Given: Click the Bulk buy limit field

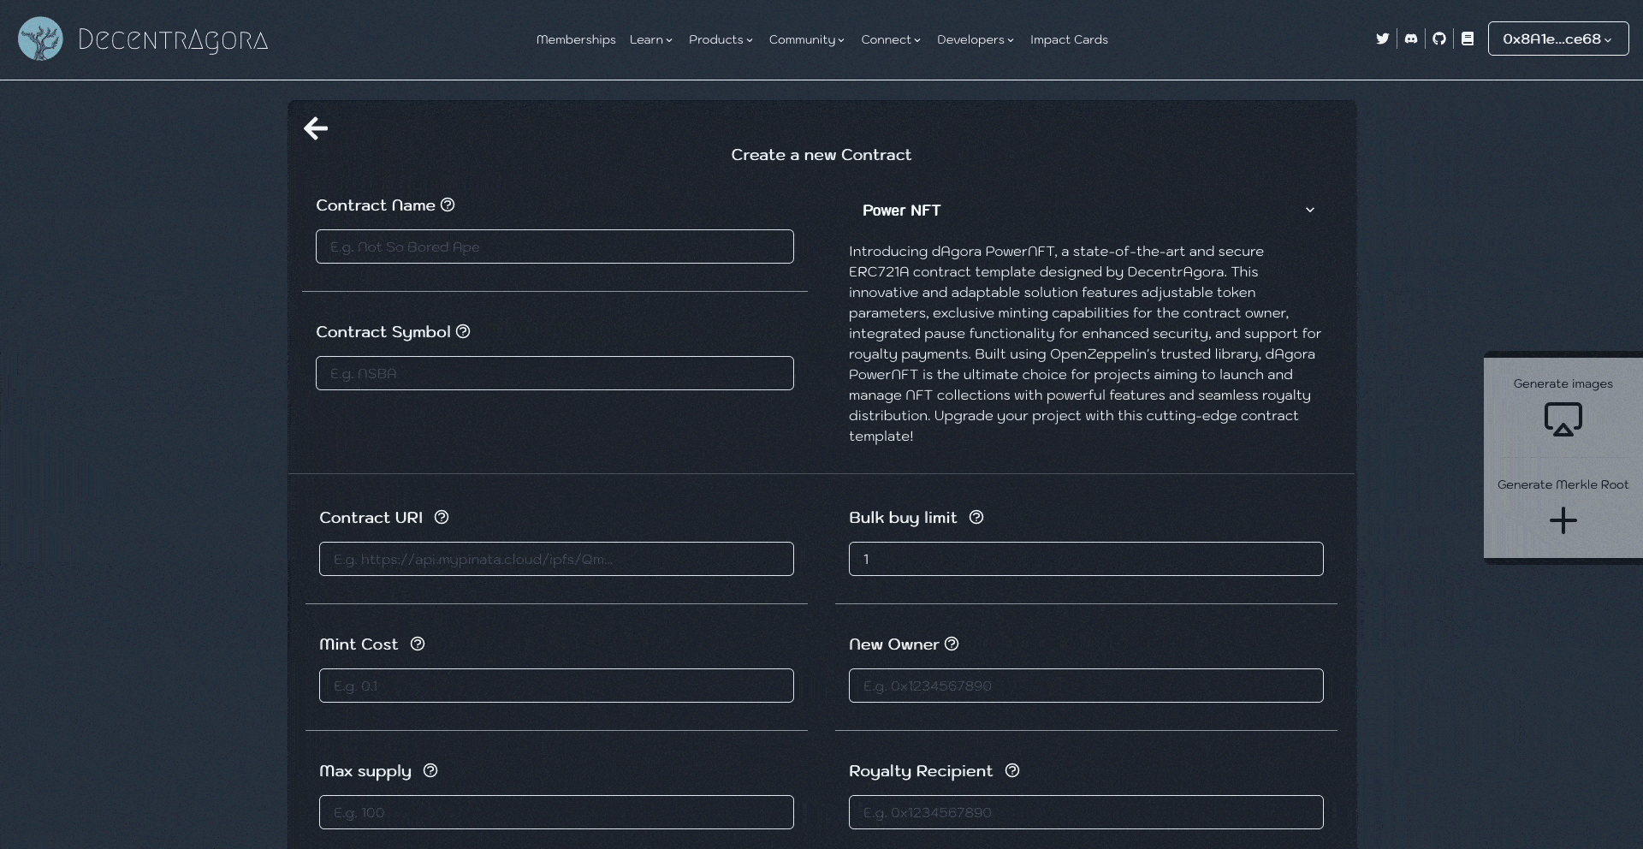Looking at the screenshot, I should coord(1086,559).
